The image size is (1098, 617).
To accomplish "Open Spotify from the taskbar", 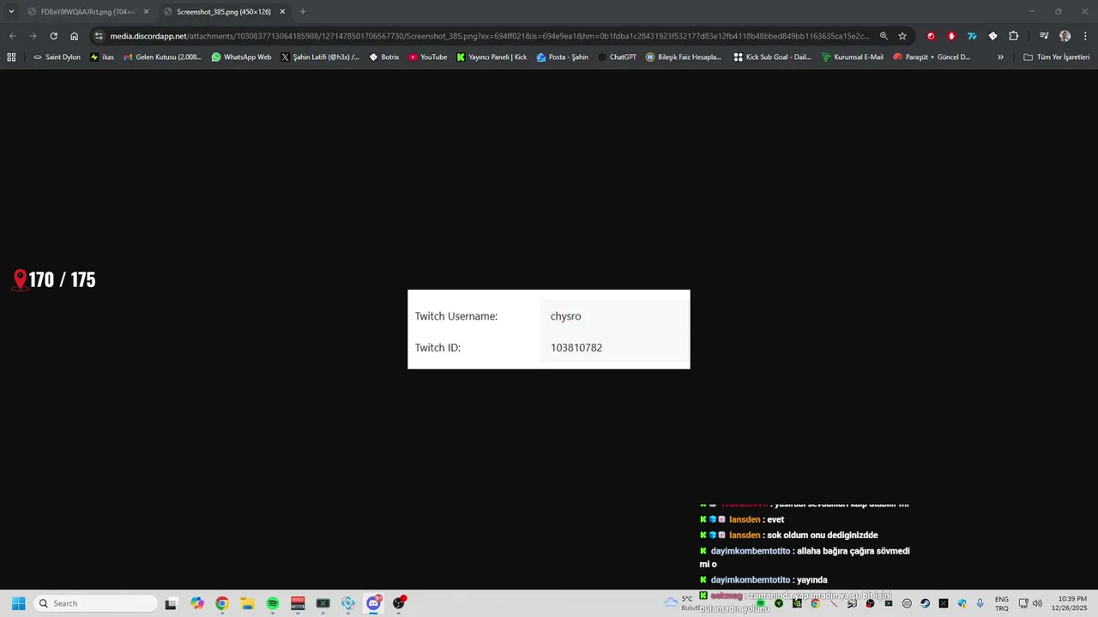I will click(x=273, y=603).
